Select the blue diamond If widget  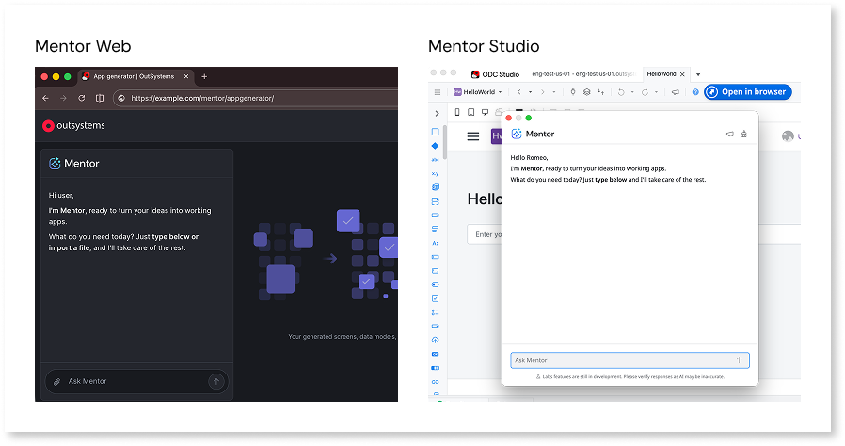[x=436, y=146]
